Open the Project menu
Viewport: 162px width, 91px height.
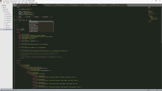tap(26, 3)
